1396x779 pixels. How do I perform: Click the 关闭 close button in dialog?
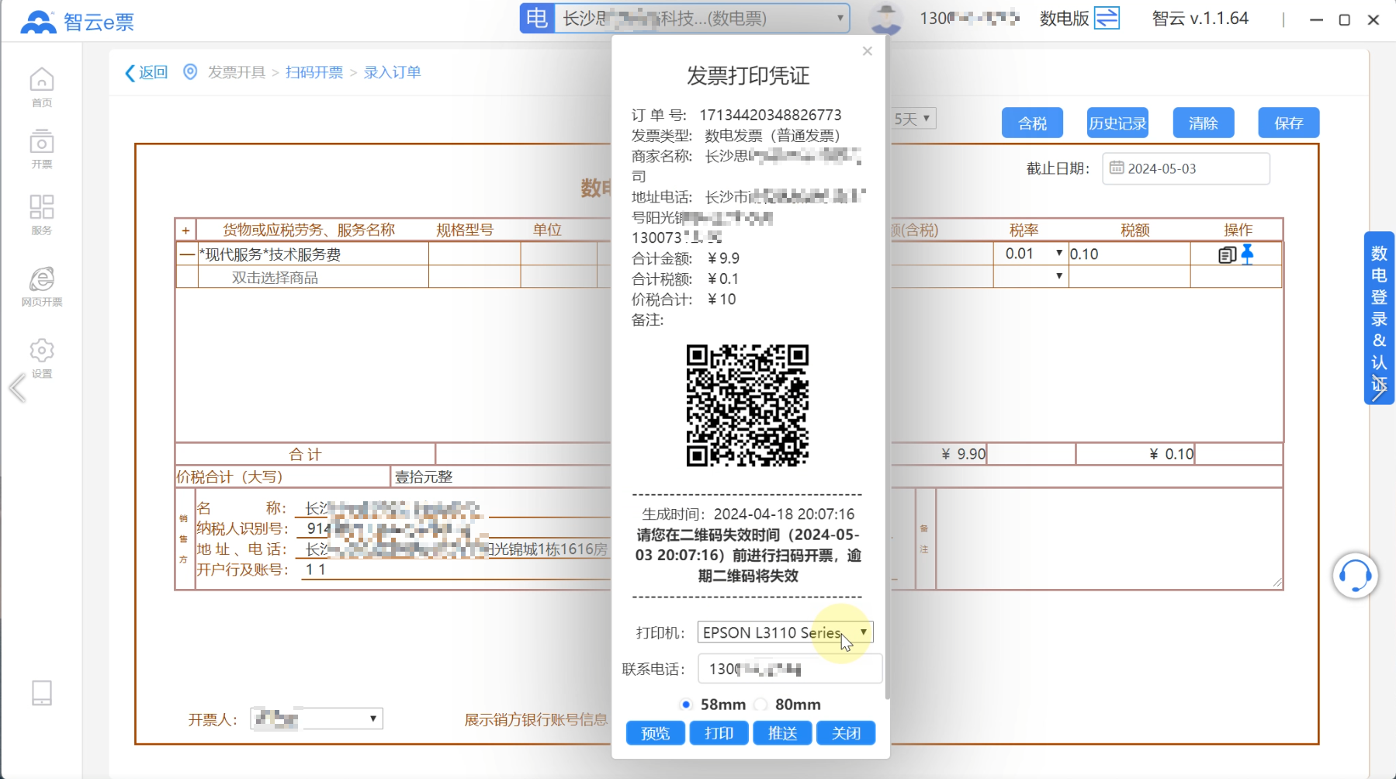point(846,733)
